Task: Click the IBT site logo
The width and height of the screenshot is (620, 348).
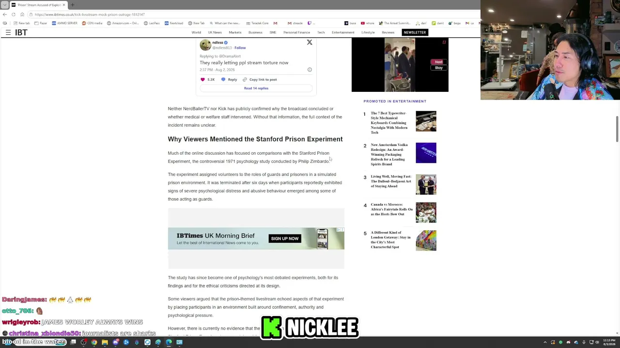Action: pos(21,32)
